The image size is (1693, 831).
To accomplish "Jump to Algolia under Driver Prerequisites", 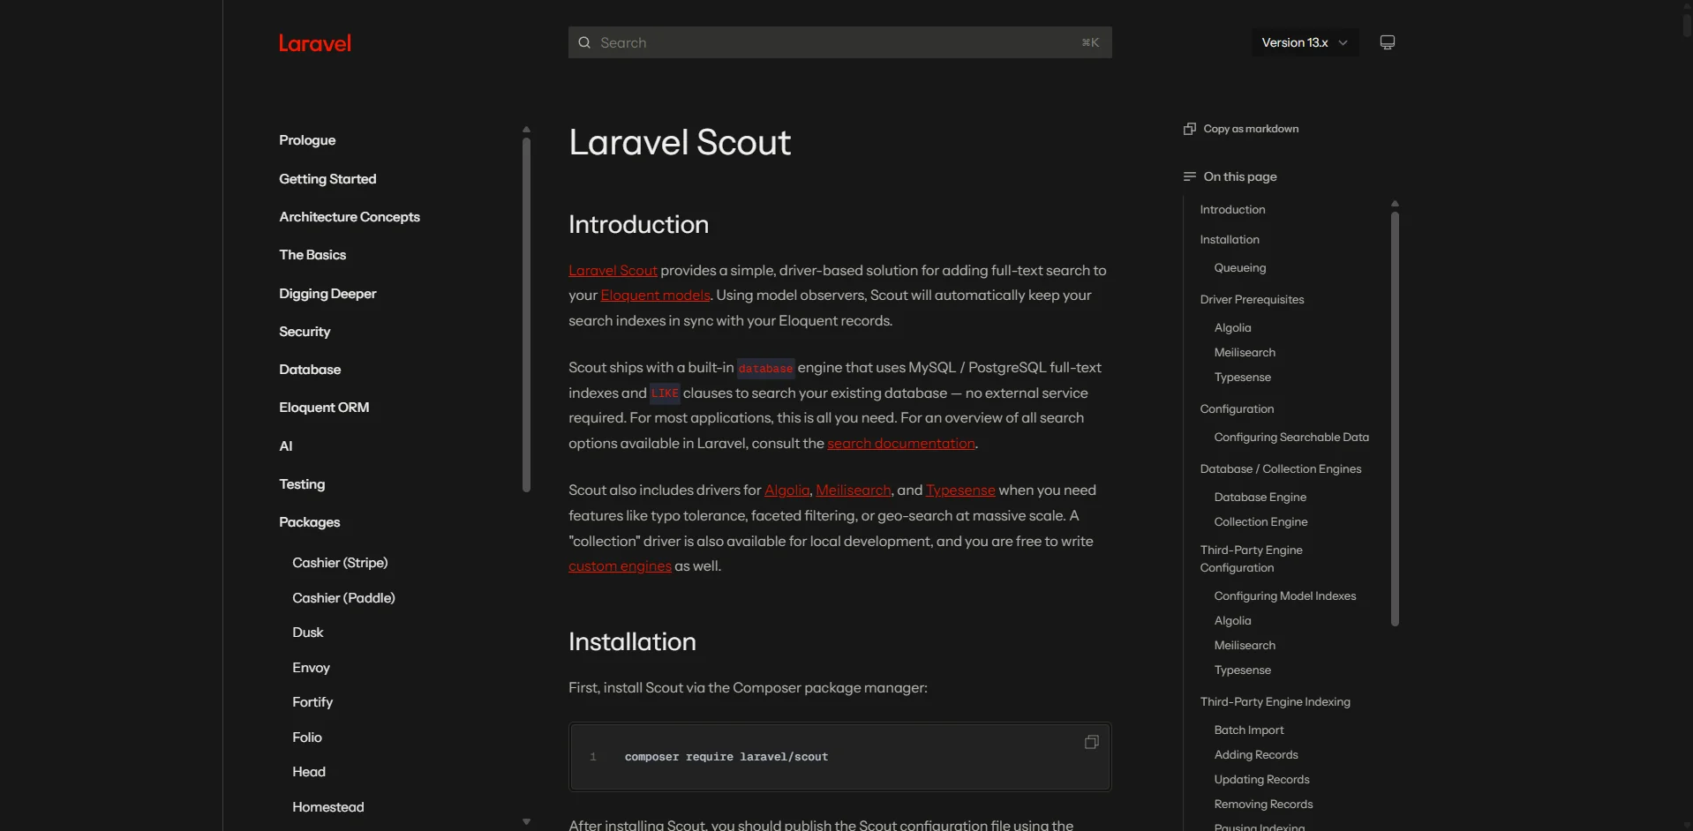I will [1232, 328].
